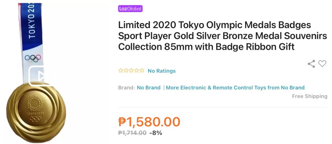Open the No Ratings link
The height and width of the screenshot is (144, 332).
tap(161, 71)
